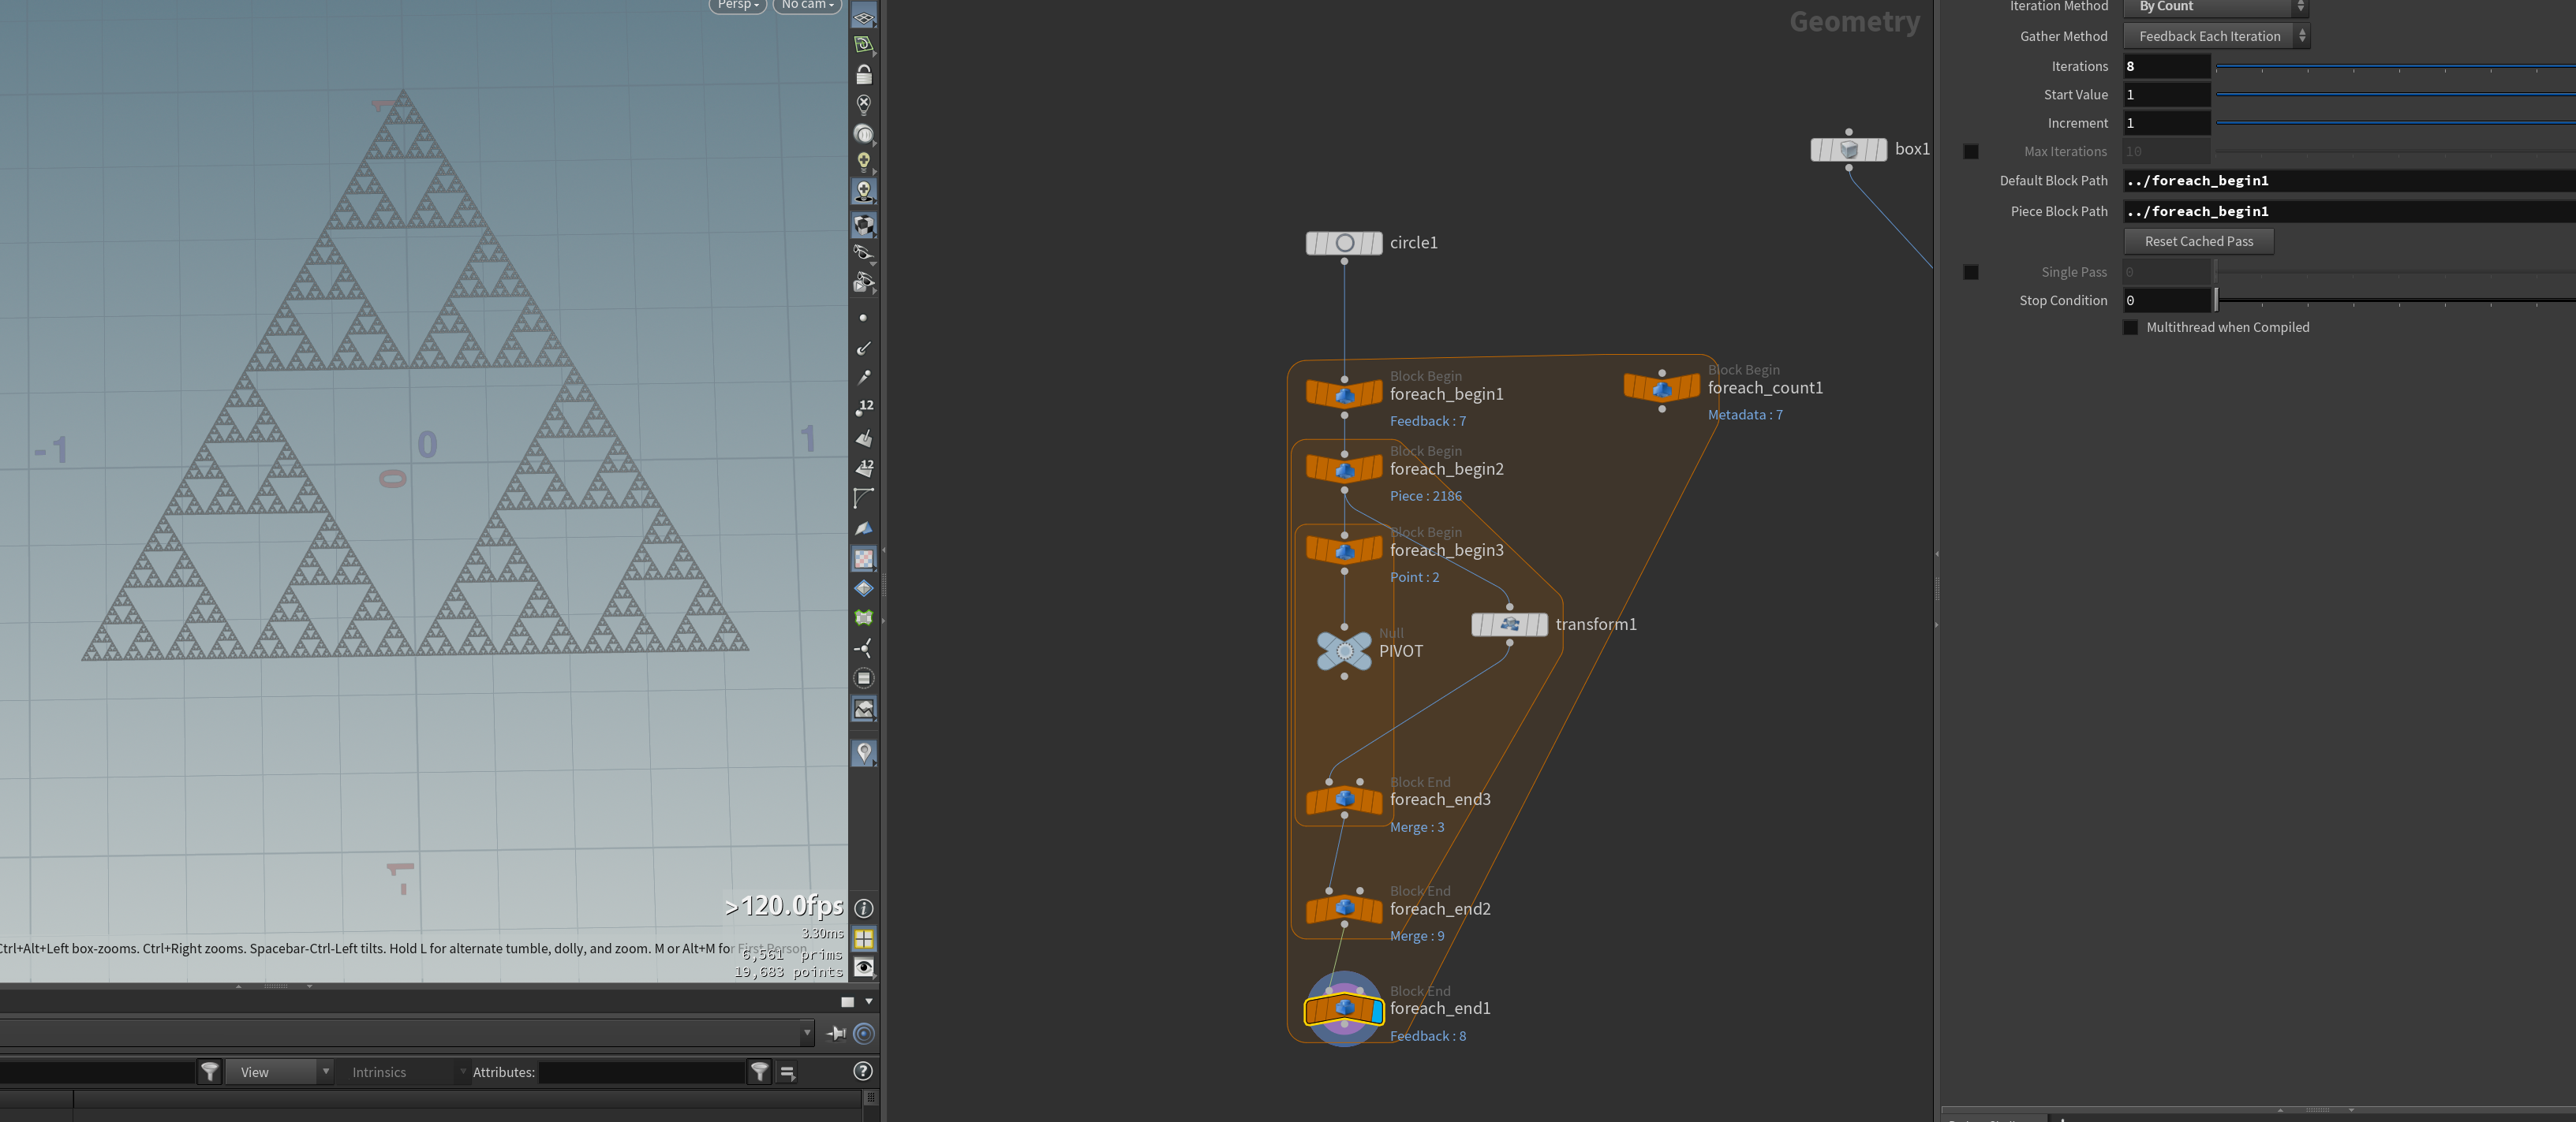Open the No cam camera menu
This screenshot has height=1122, width=2576.
[x=807, y=5]
